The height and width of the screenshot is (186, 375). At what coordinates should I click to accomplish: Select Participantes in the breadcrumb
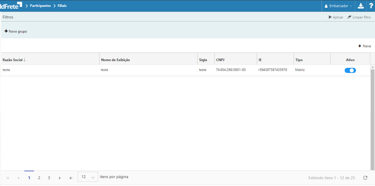click(x=40, y=6)
